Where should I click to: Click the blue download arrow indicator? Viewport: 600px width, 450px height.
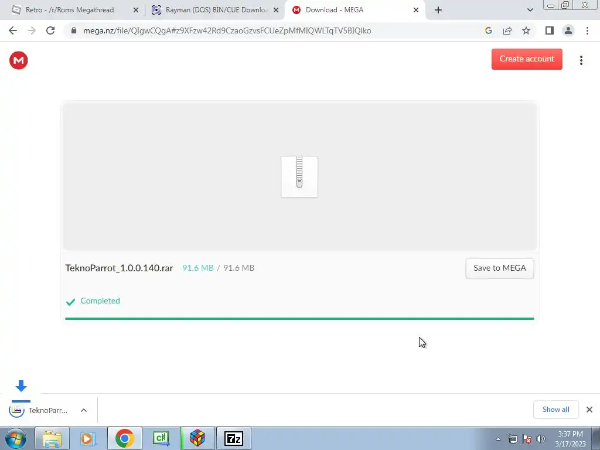coord(21,386)
